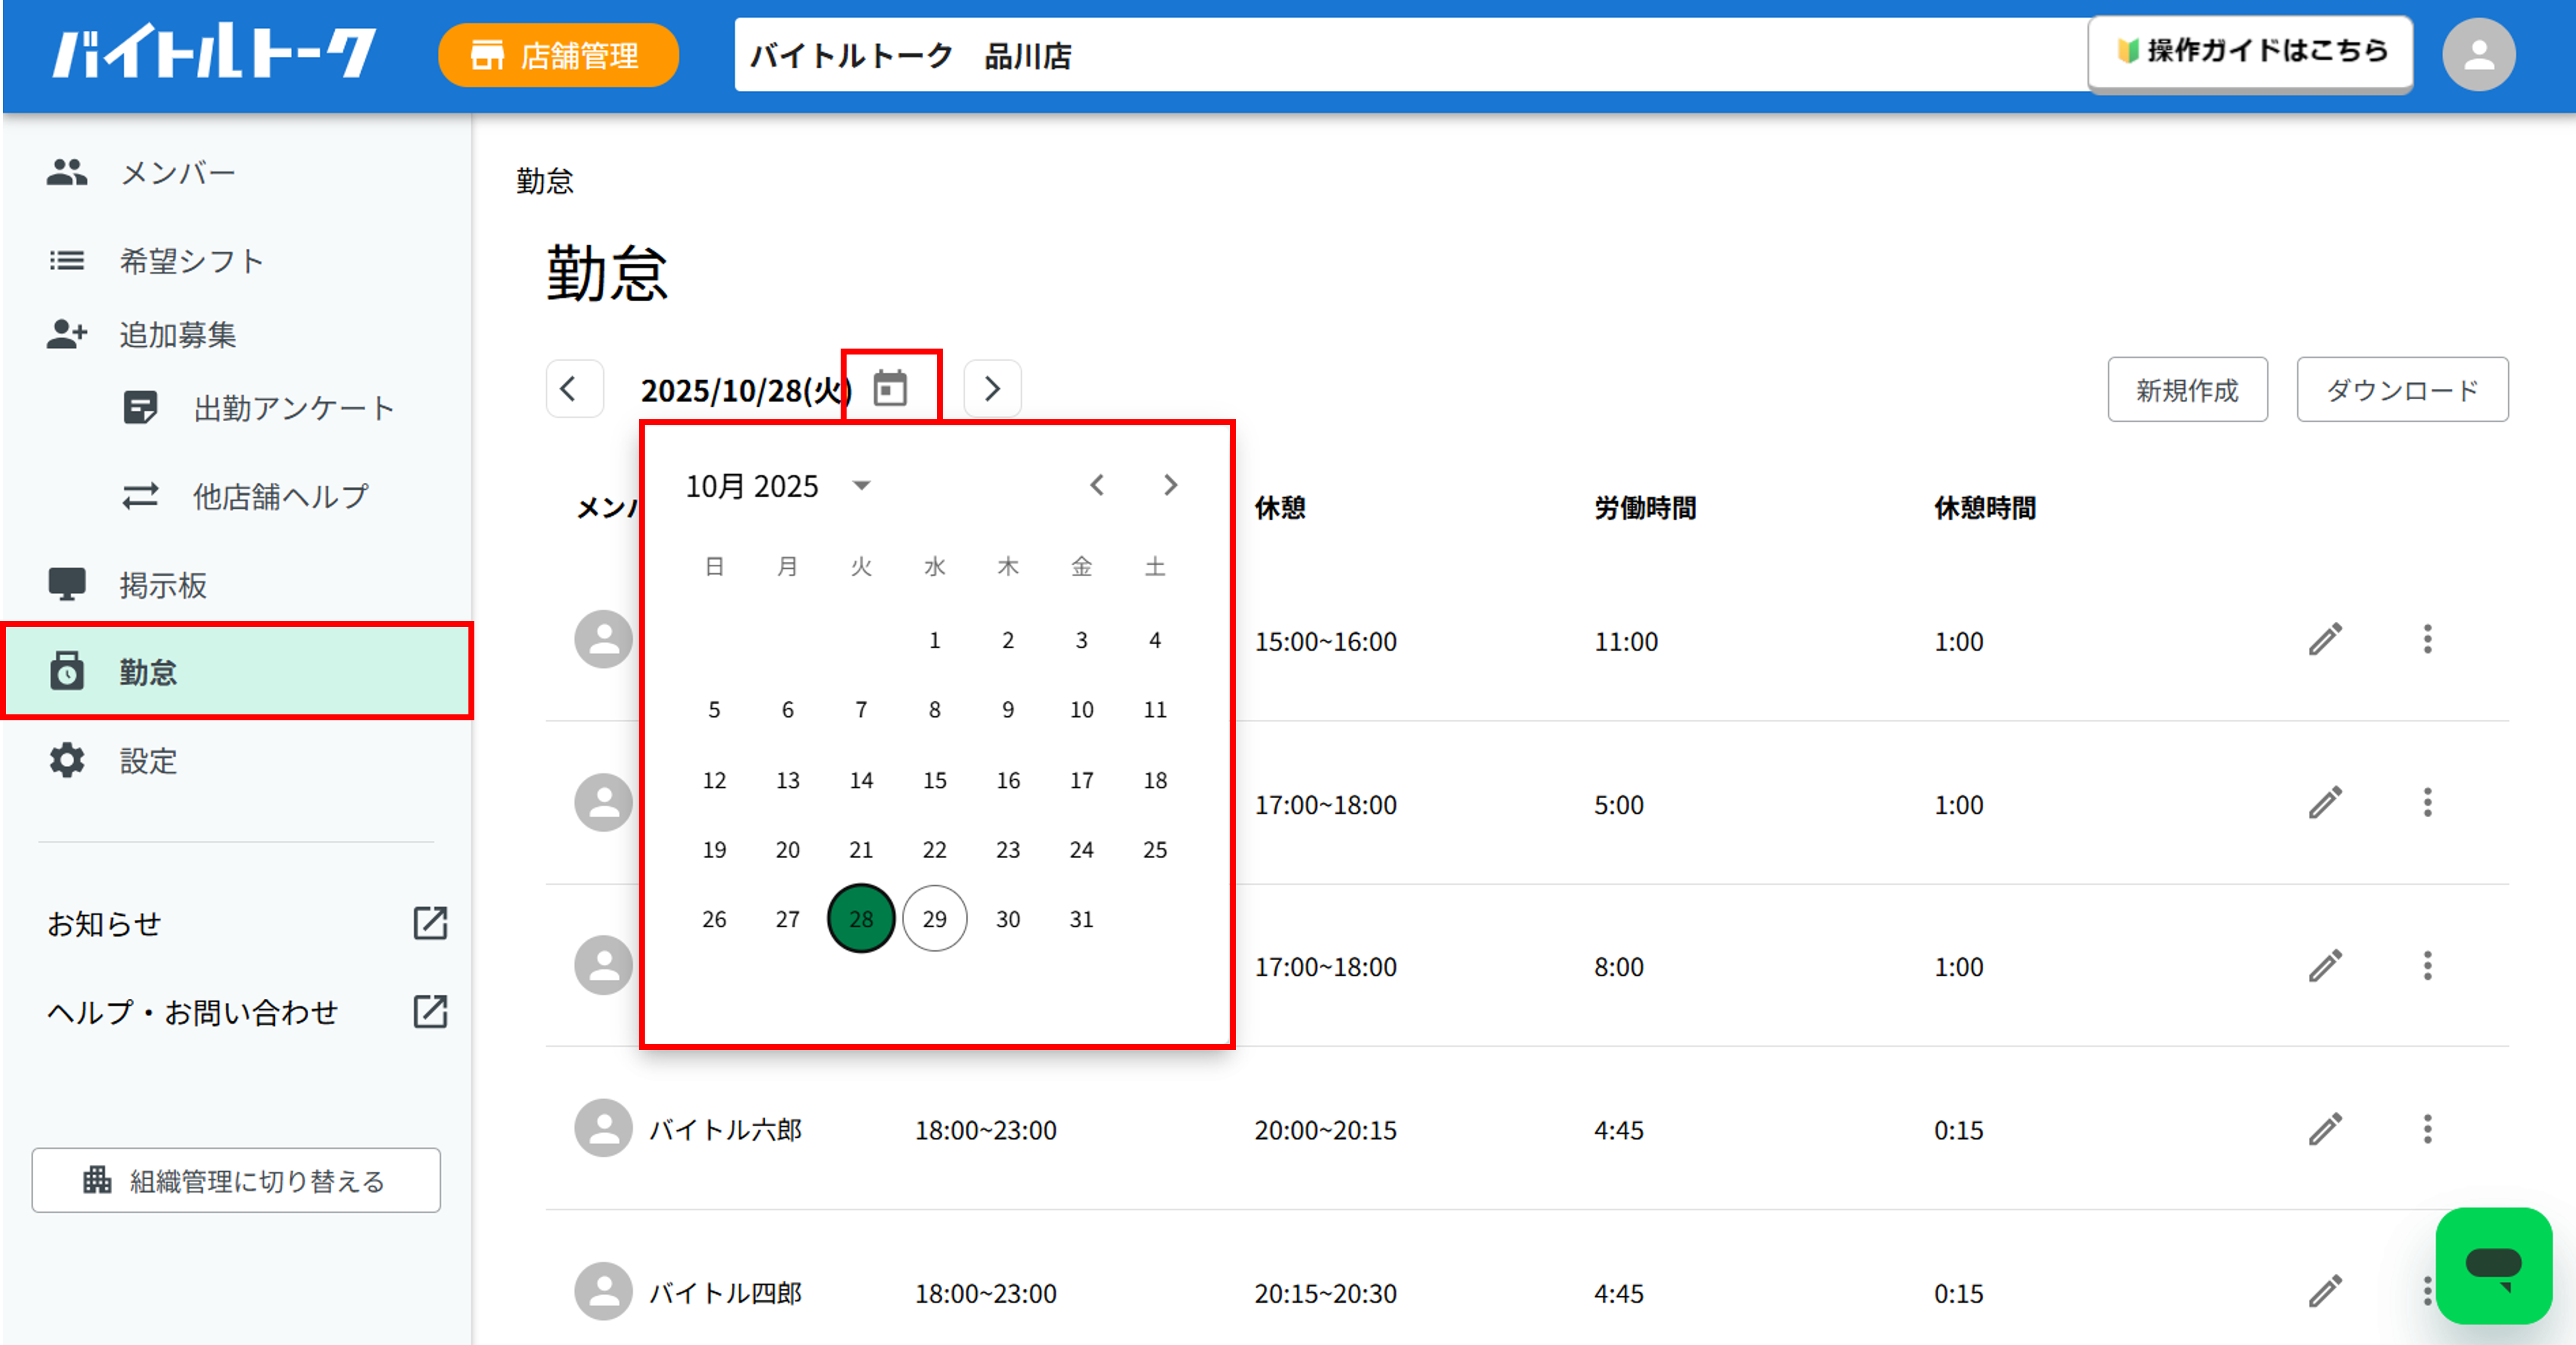Click 労働時間 column header
Viewport: 2576px width, 1345px height.
[1645, 508]
